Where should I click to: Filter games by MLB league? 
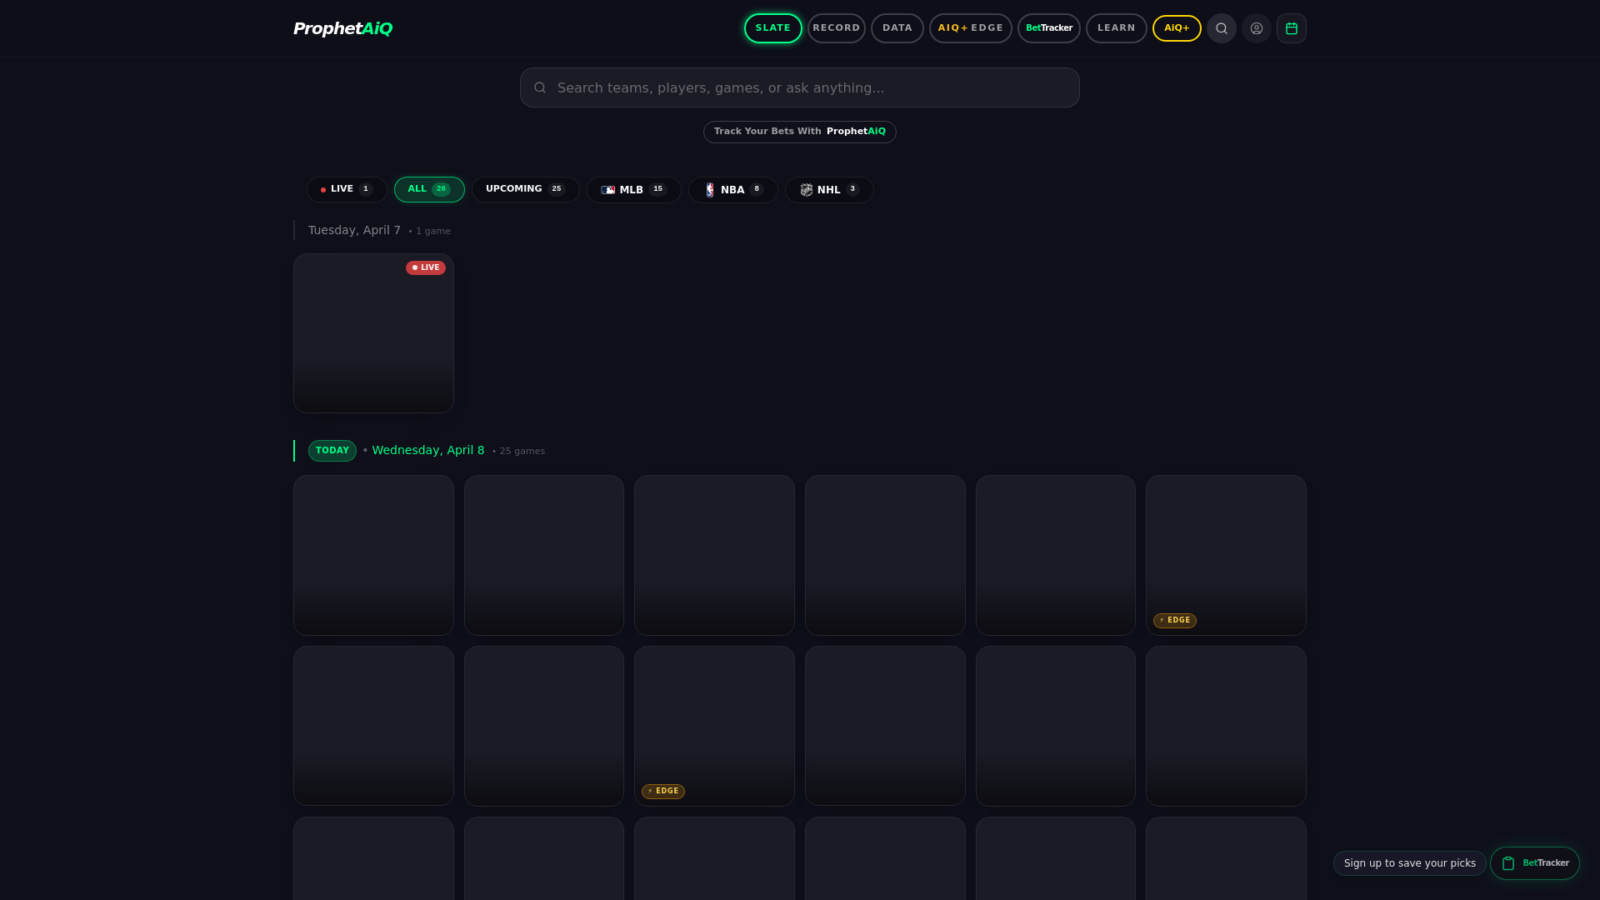point(633,190)
